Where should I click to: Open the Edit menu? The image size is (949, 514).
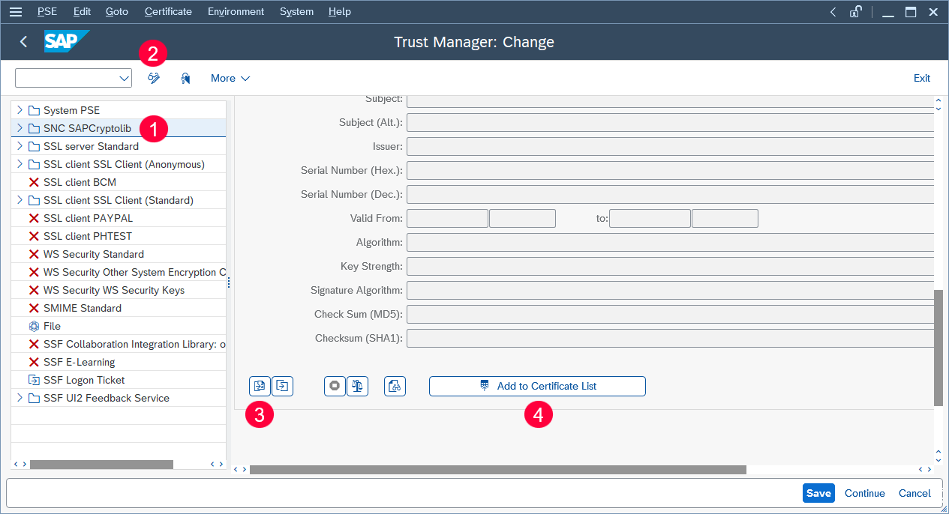click(x=82, y=12)
